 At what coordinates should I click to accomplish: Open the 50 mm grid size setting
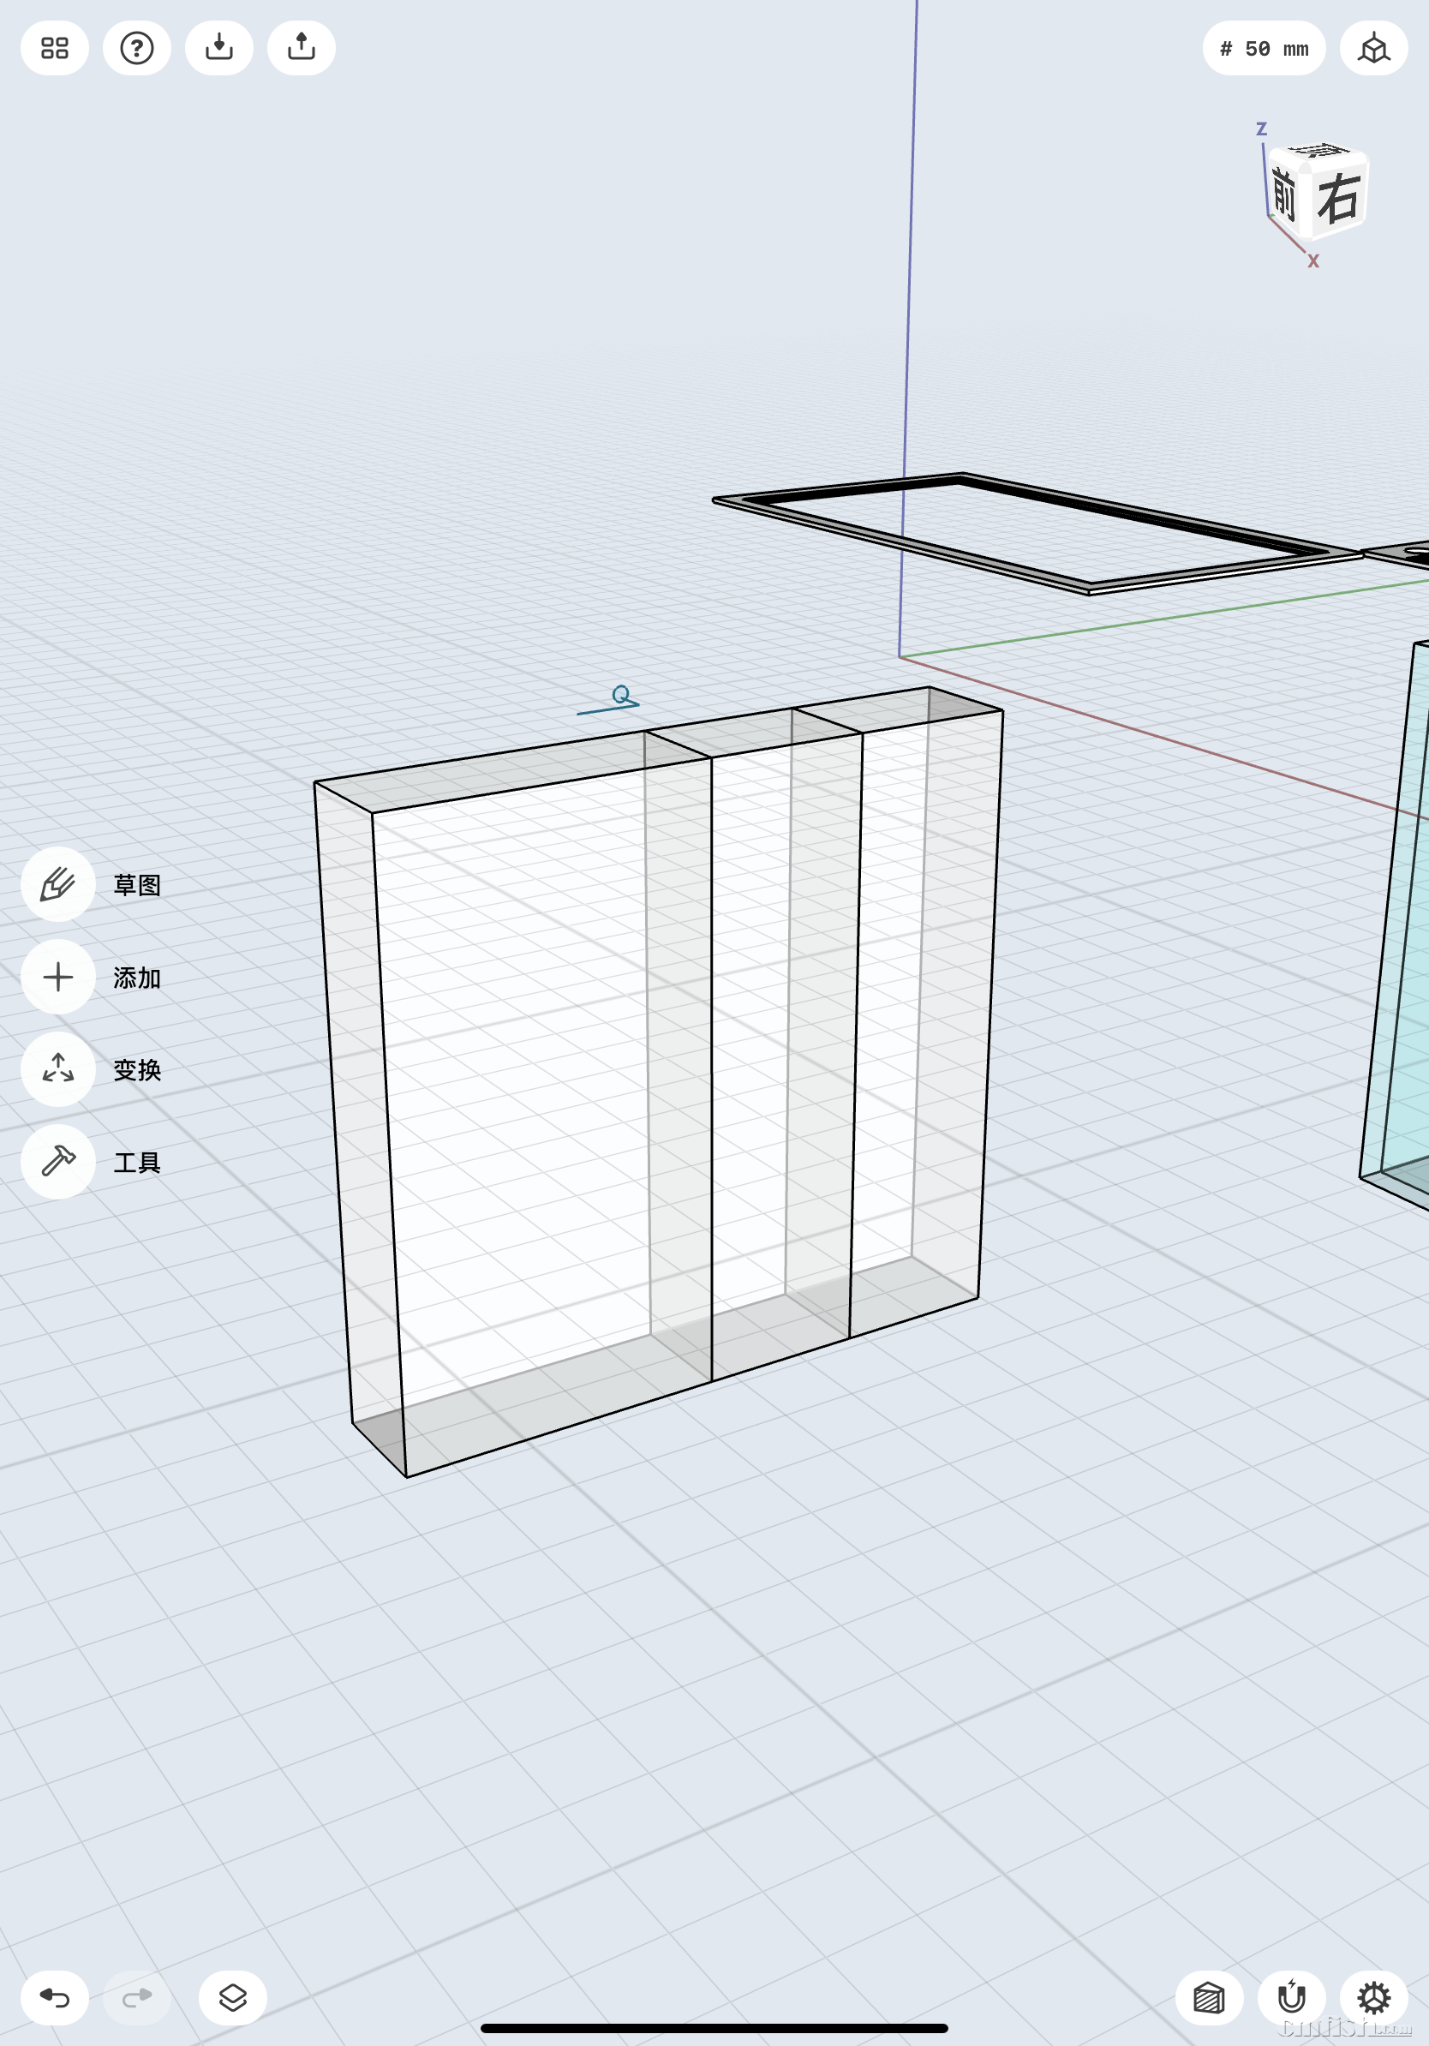[x=1264, y=48]
